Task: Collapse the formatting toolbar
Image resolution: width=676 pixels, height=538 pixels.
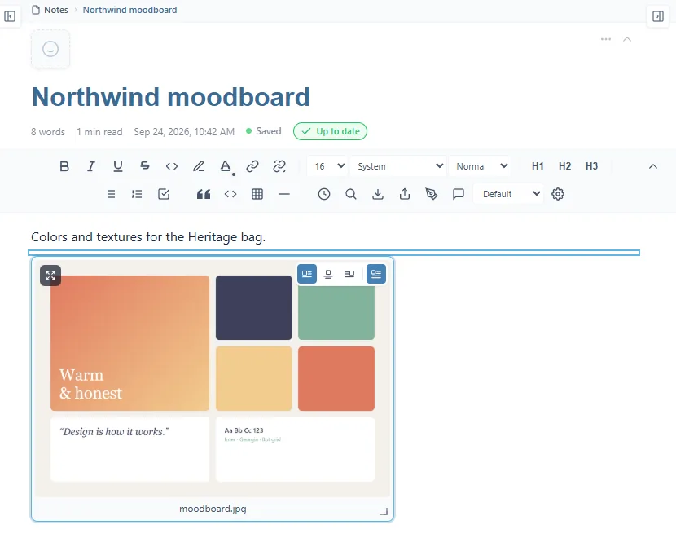Action: pyautogui.click(x=653, y=166)
